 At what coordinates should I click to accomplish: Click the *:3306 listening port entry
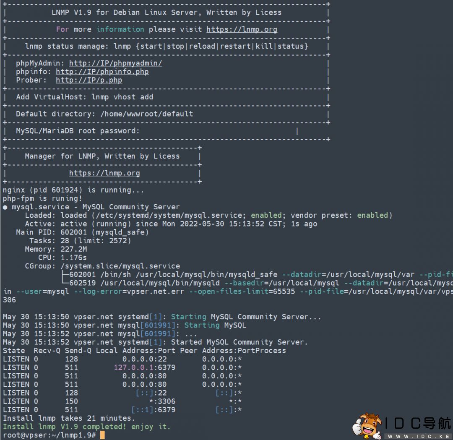(162, 401)
